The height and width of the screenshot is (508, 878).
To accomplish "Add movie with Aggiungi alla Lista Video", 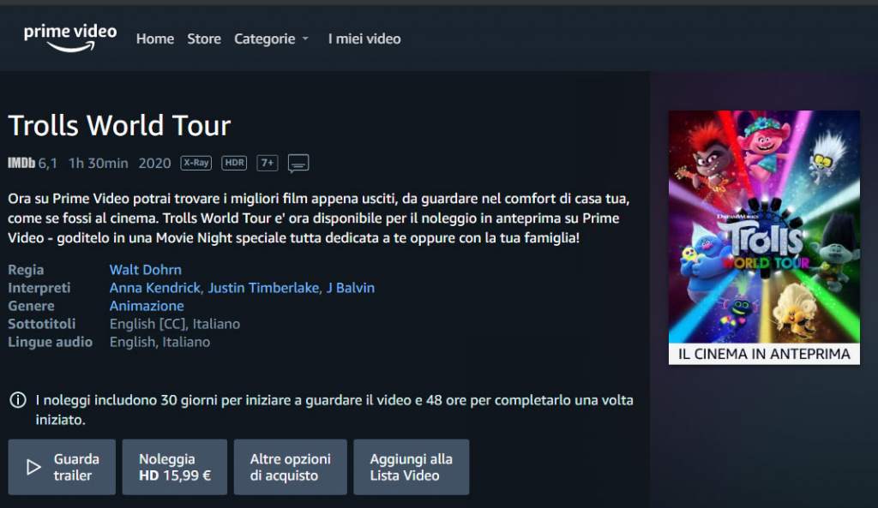I will 411,467.
